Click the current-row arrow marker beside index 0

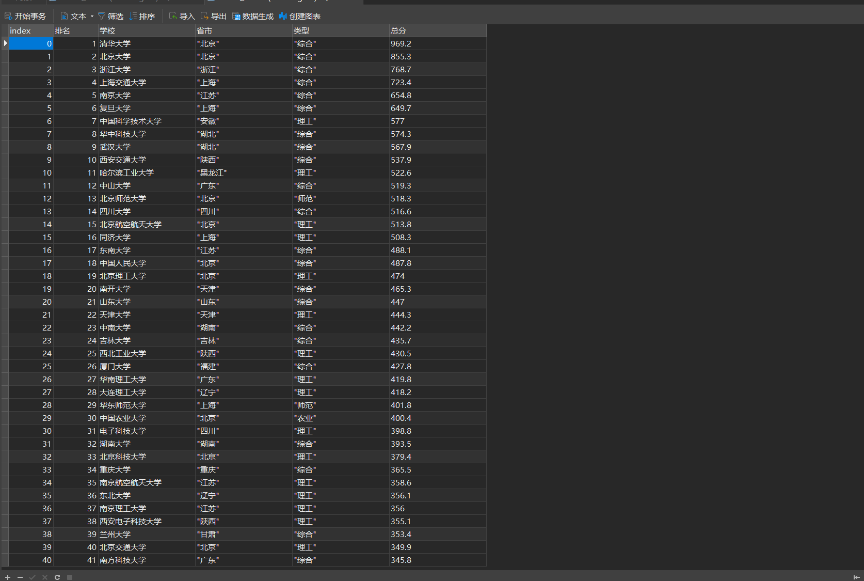(5, 43)
